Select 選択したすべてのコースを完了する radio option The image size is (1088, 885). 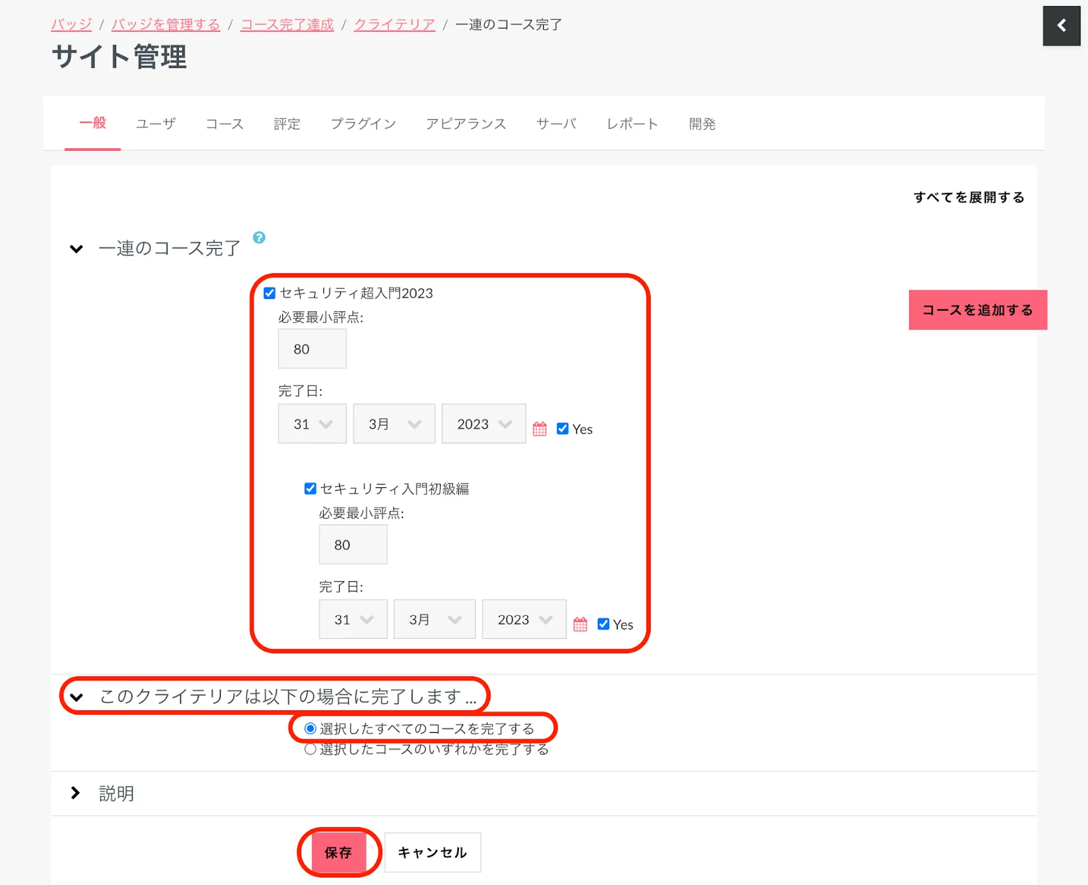311,729
